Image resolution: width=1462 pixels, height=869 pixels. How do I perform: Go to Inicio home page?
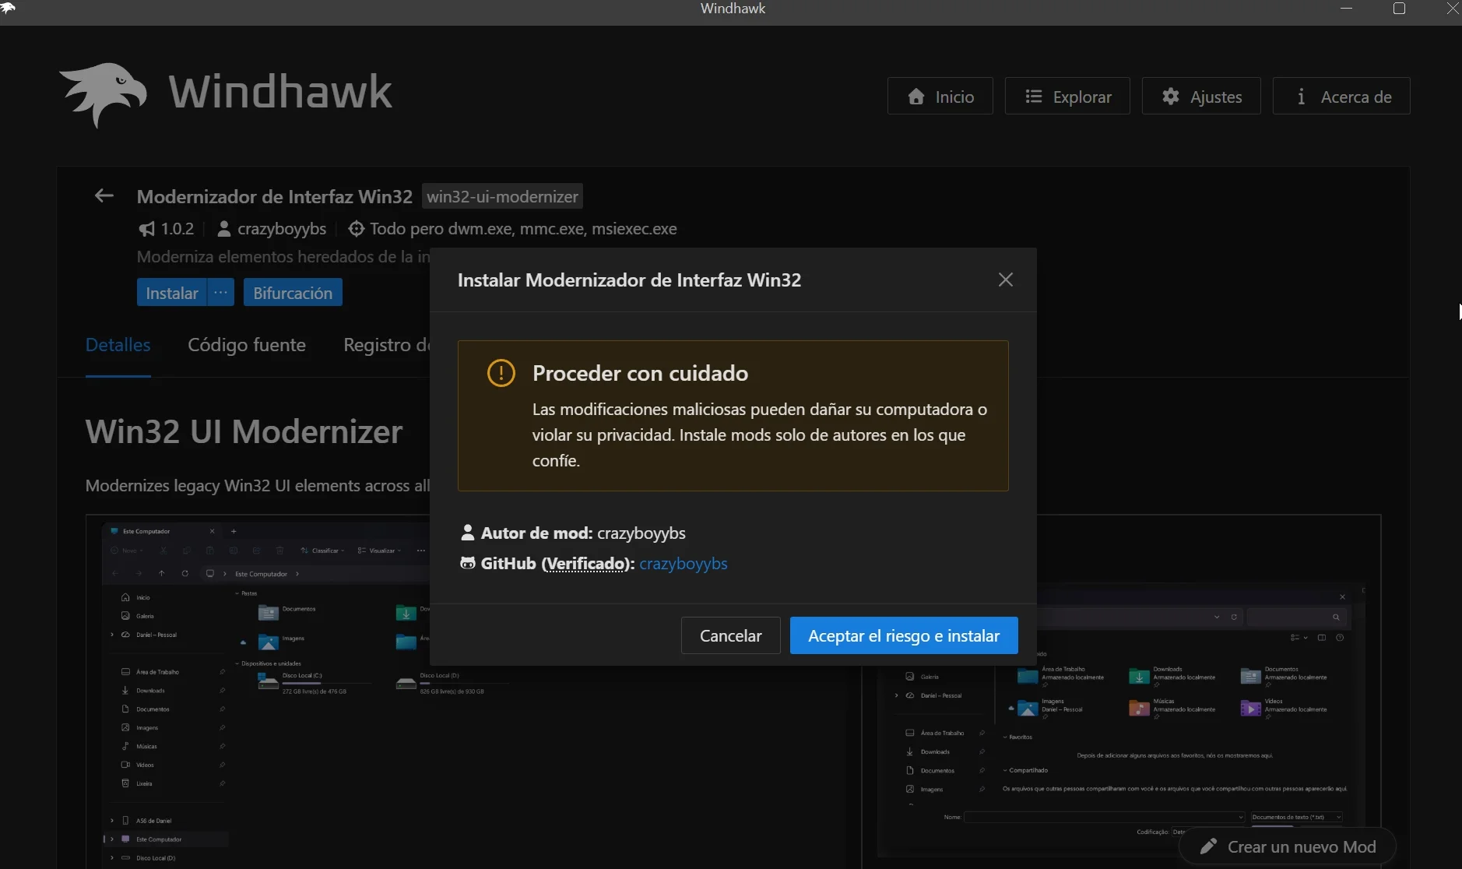click(x=940, y=96)
